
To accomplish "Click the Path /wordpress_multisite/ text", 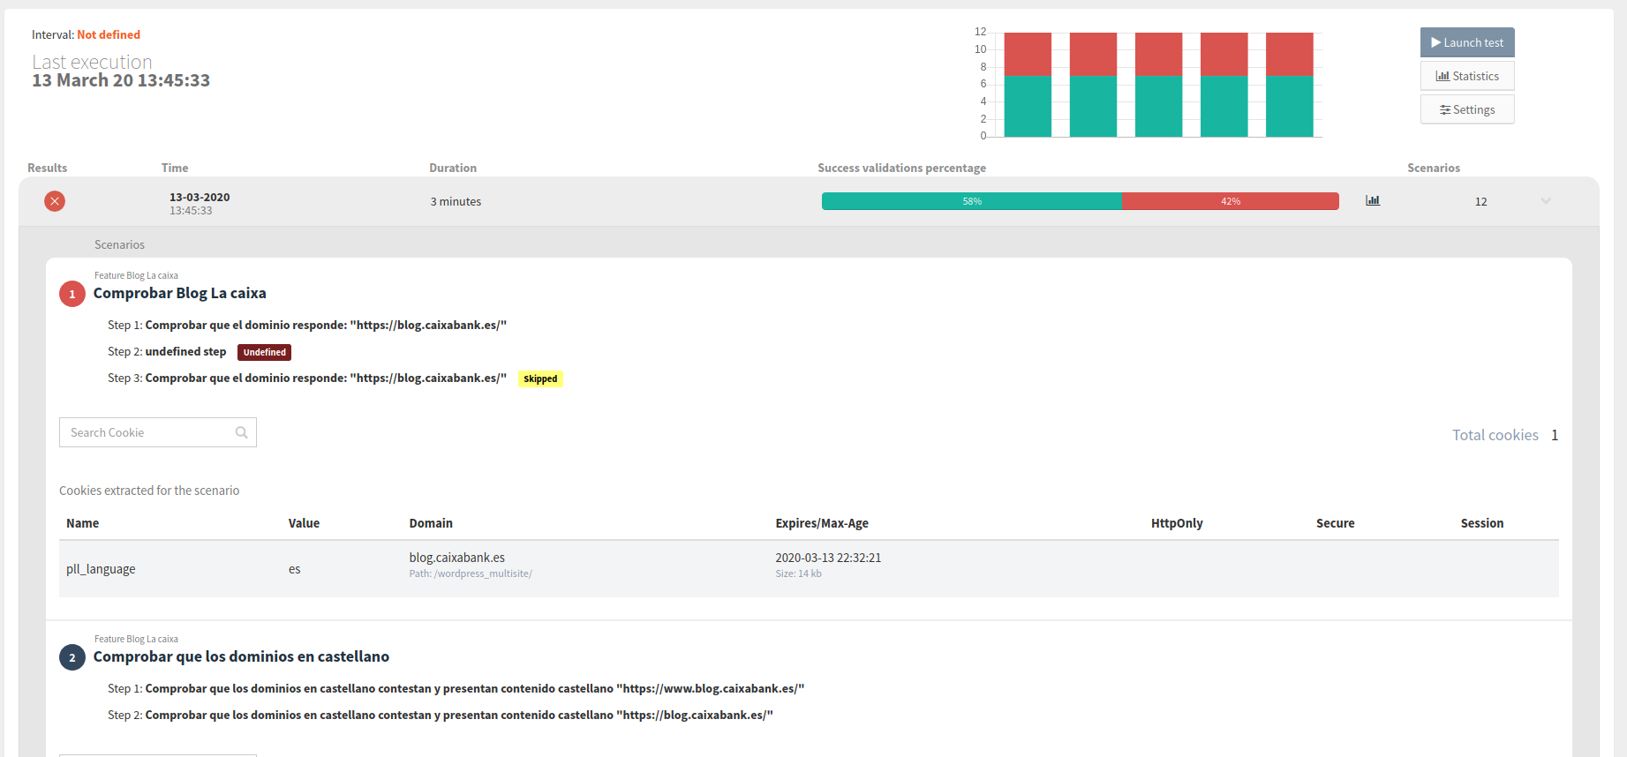I will [x=471, y=573].
